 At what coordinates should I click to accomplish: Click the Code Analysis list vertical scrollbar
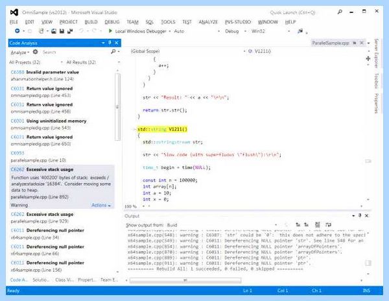pos(117,107)
